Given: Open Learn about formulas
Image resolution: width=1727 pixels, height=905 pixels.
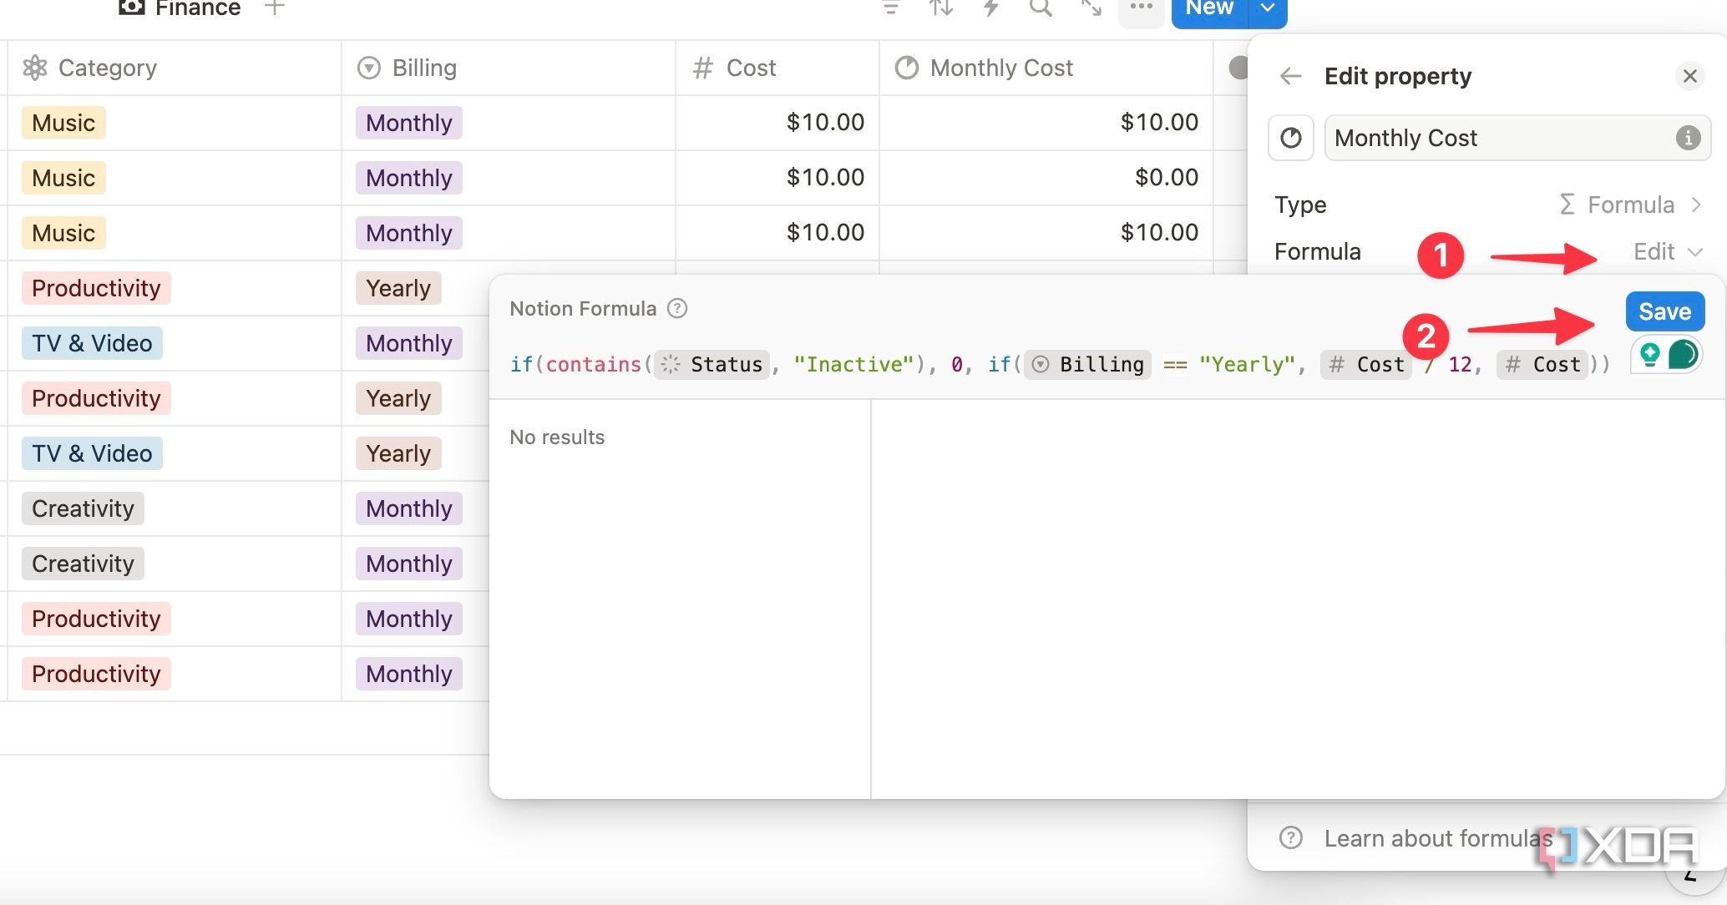Looking at the screenshot, I should click(x=1436, y=838).
